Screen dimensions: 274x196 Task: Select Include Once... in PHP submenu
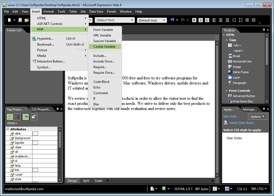[x=105, y=61]
